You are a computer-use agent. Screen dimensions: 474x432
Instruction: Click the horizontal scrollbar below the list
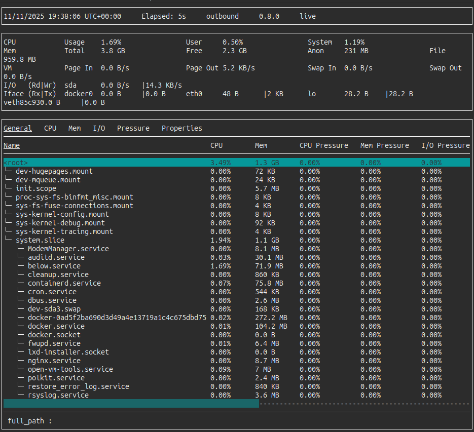[131, 404]
